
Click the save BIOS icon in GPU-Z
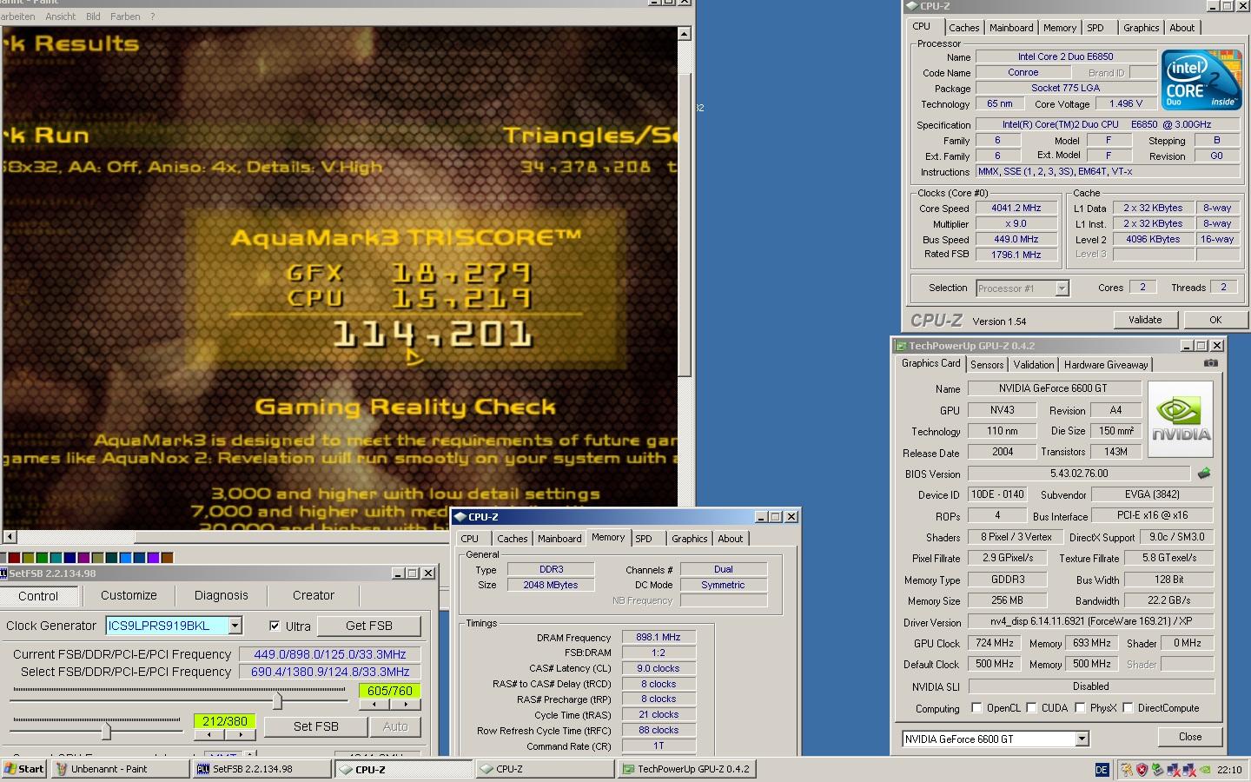(1204, 474)
